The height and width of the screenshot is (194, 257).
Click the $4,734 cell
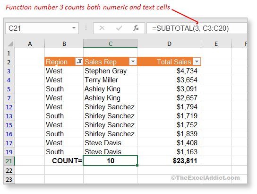point(169,71)
